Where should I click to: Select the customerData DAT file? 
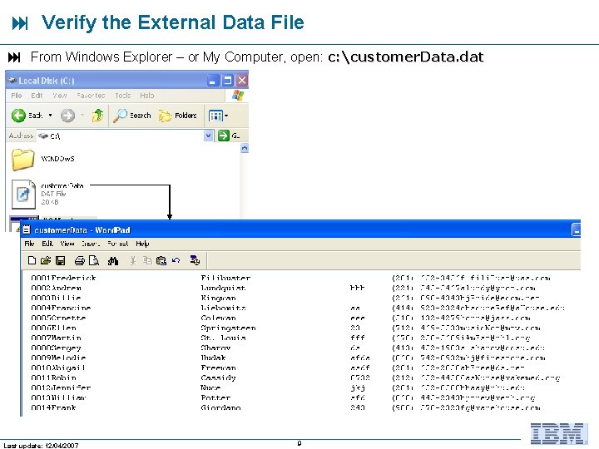pos(47,194)
